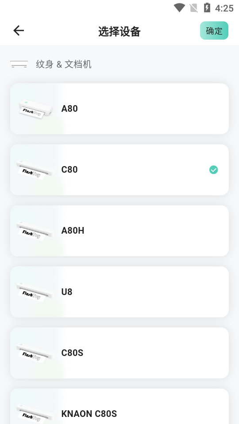Screen dimensions: 239x424
Task: Tap the Wi-Fi status bar icon
Action: click(179, 8)
